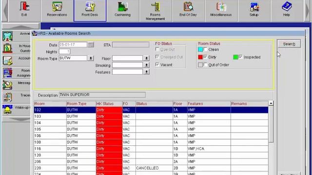This screenshot has height=175, width=312.
Task: Select room 102 row
Action: 151,110
